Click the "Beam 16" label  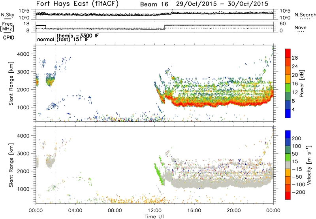(x=154, y=4)
